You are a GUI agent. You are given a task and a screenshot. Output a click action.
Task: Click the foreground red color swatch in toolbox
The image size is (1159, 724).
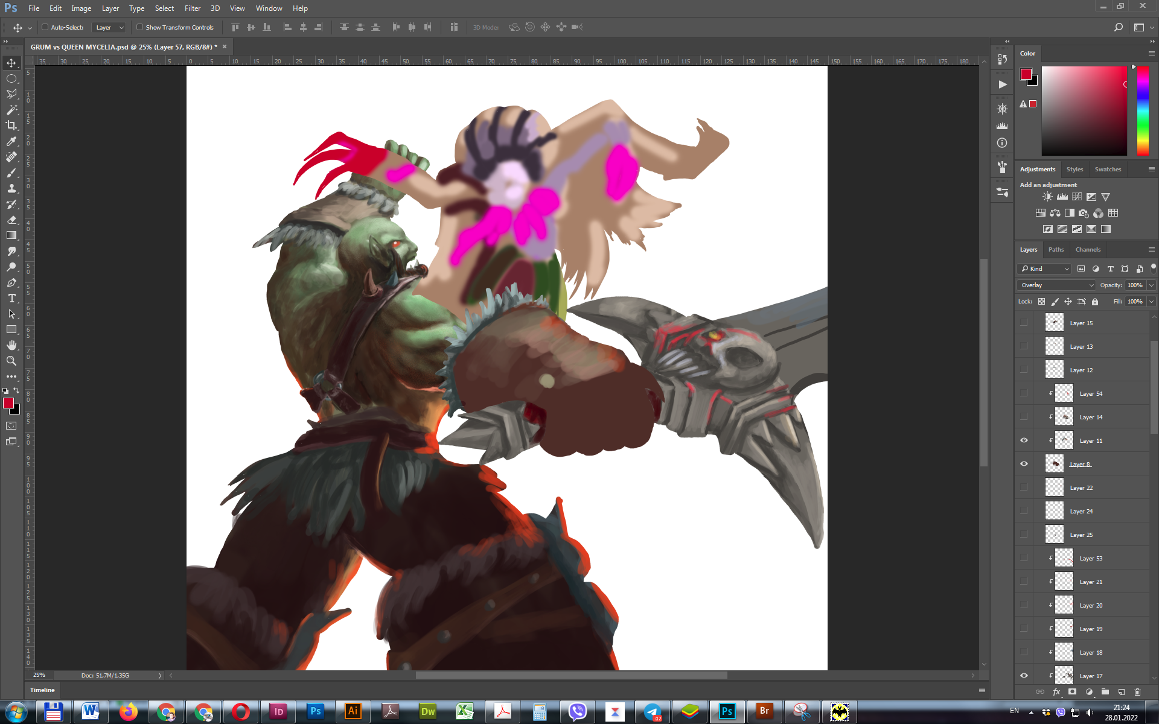8,403
